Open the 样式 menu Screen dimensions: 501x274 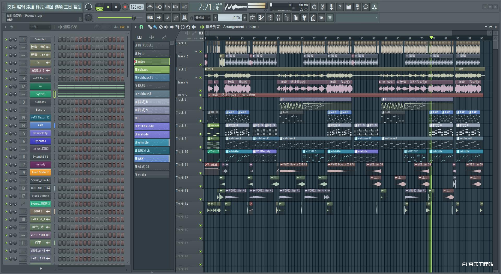tap(40, 7)
